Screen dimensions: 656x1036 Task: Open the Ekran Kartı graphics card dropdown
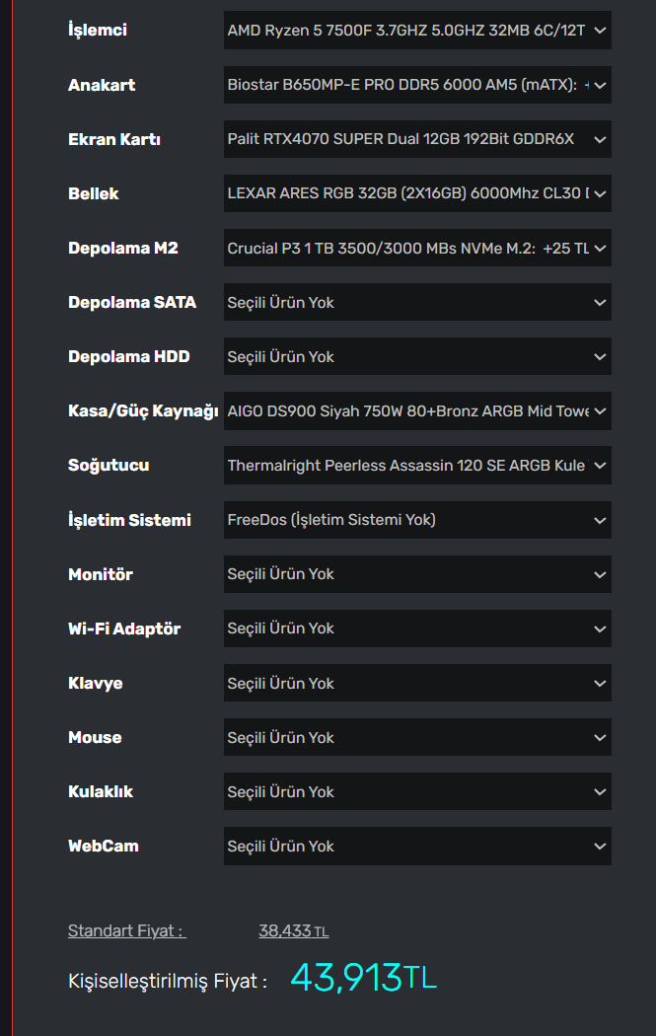point(417,139)
